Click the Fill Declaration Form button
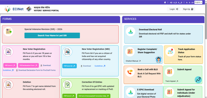207x98 pixels. [x=28, y=65]
